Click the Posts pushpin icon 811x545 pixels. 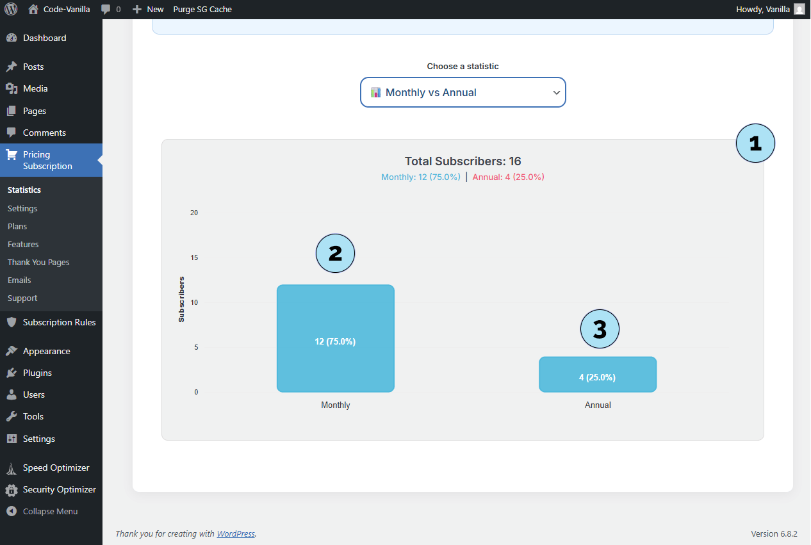tap(12, 67)
